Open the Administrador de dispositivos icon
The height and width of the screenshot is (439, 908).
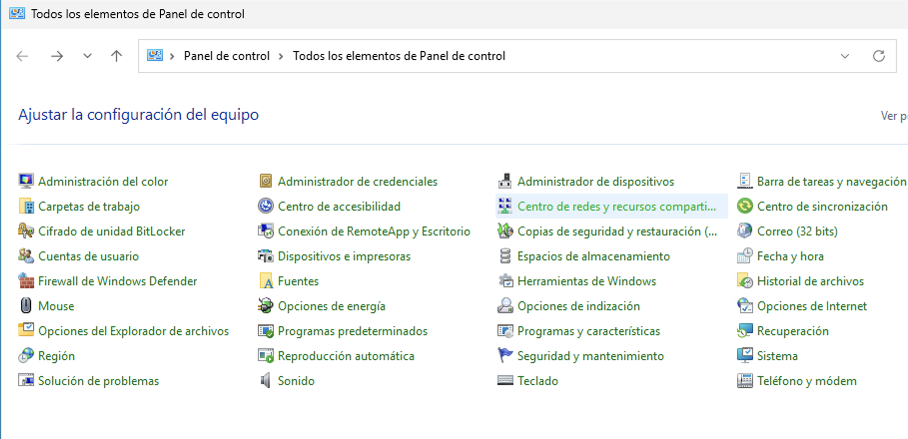[x=505, y=181]
